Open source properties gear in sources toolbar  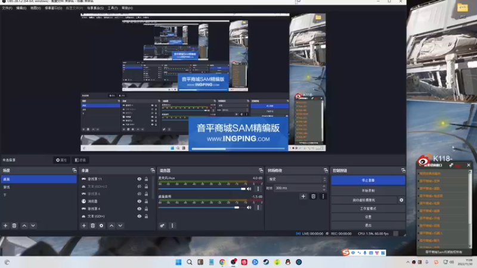(x=101, y=226)
